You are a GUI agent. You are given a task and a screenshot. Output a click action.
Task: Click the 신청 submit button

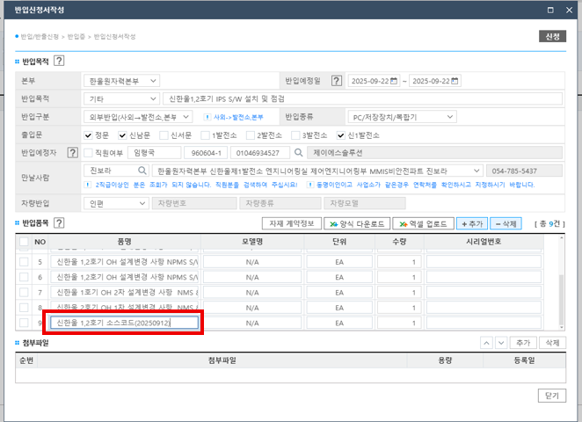[551, 36]
